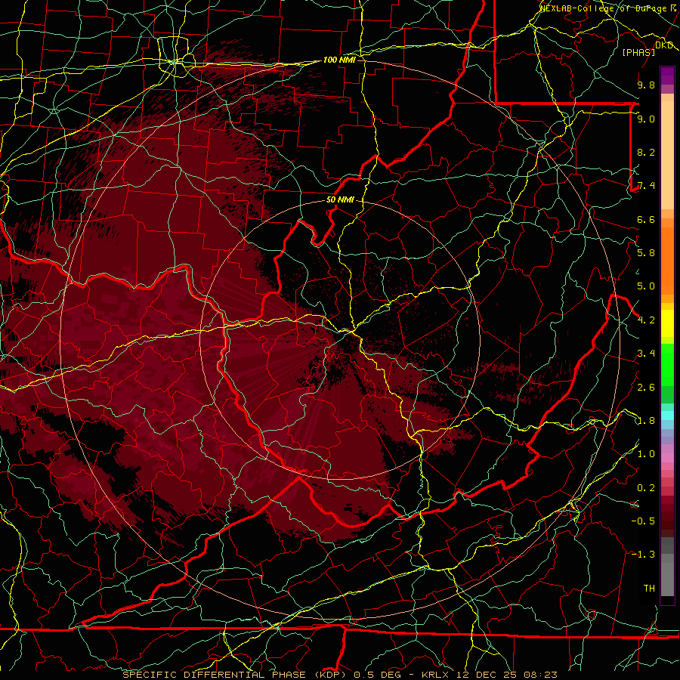The width and height of the screenshot is (680, 680).
Task: Click the TH label on the scale
Action: 649,589
